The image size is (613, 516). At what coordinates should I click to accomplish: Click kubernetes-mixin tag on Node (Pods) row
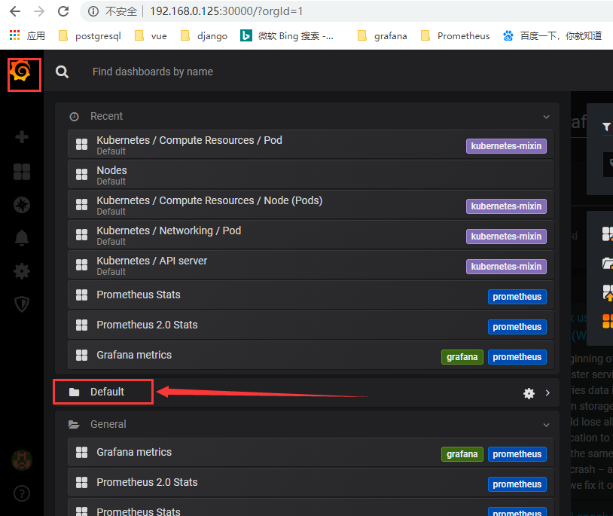[506, 206]
